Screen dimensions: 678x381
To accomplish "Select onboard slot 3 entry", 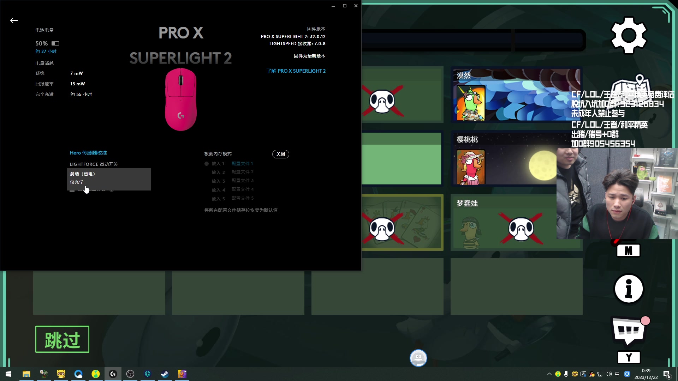I will click(218, 181).
